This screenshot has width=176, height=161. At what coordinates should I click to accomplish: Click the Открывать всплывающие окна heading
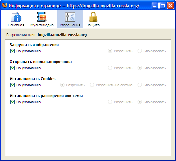point(41,62)
